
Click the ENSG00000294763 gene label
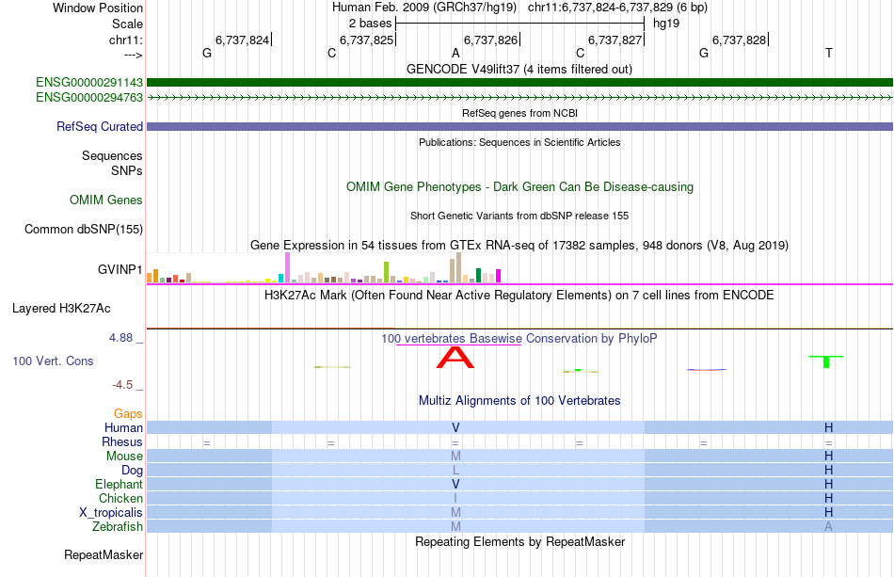[89, 98]
